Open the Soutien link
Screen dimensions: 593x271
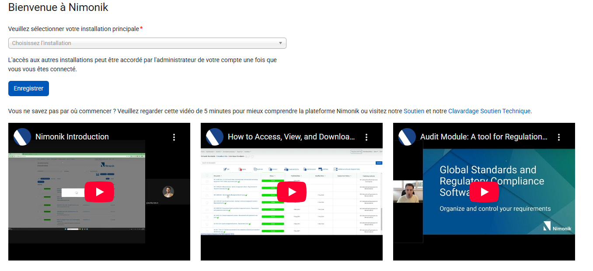coord(414,111)
